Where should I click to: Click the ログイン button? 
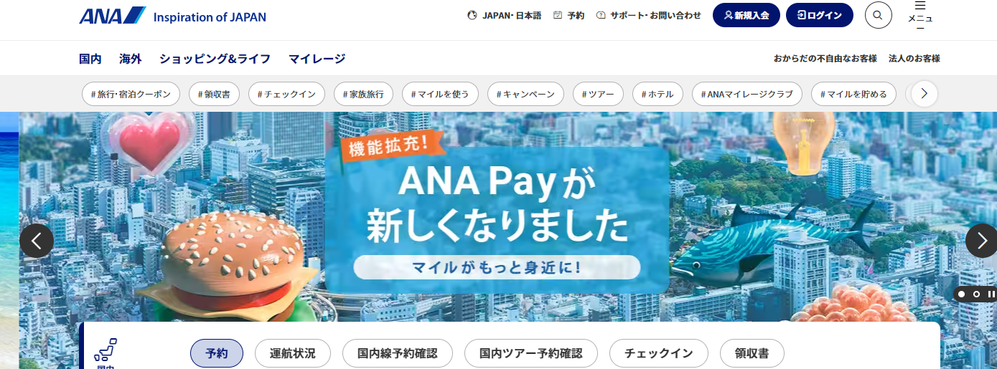click(820, 15)
